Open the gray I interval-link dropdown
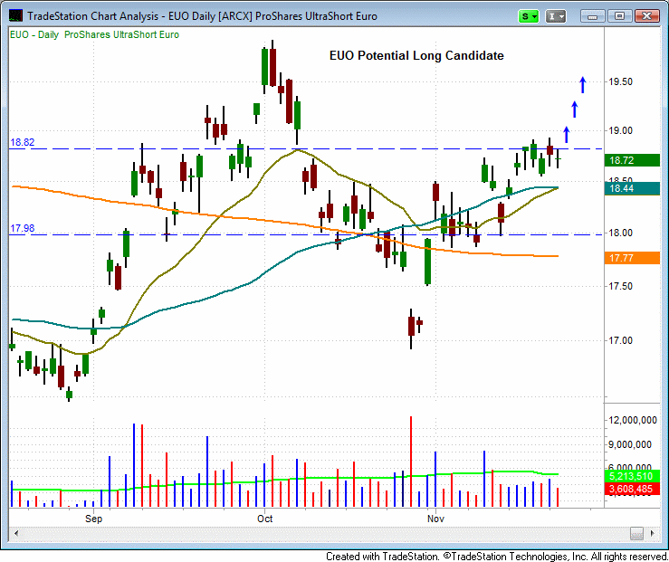The height and width of the screenshot is (562, 669). coord(556,16)
